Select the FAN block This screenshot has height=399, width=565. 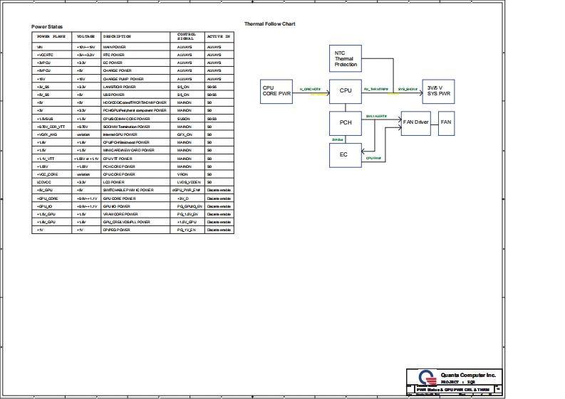446,122
